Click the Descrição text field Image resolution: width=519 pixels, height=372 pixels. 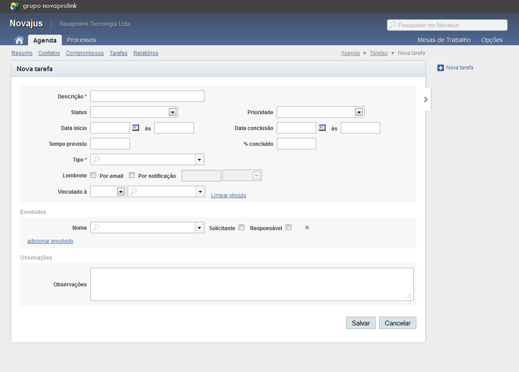point(147,96)
